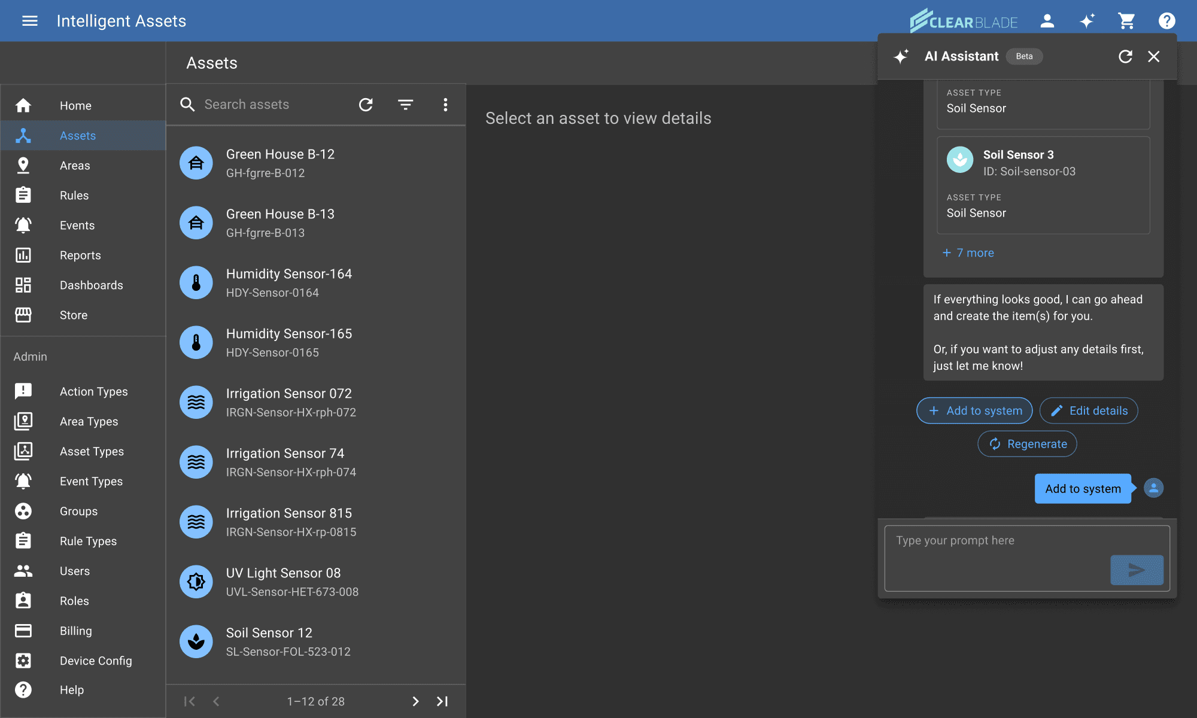
Task: Open the shopping cart icon
Action: click(1126, 21)
